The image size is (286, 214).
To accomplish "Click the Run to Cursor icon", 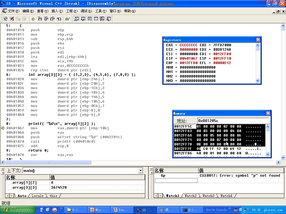I will click(59, 19).
